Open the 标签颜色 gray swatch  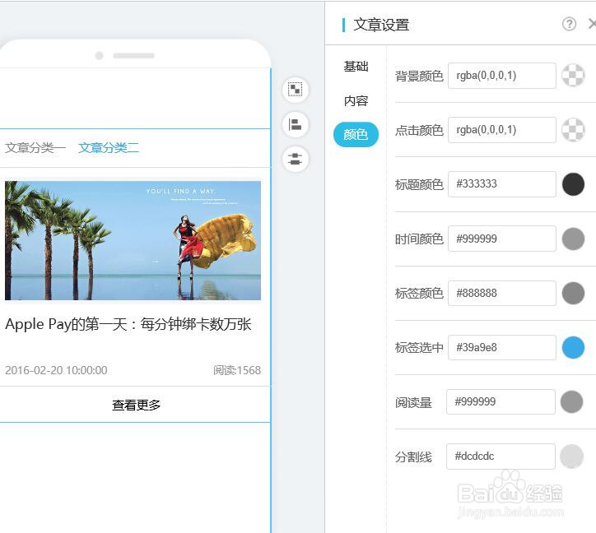pyautogui.click(x=573, y=294)
